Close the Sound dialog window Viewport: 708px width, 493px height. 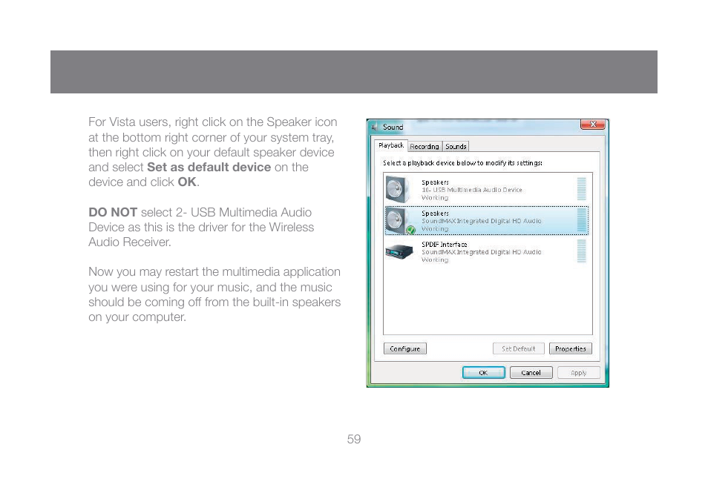pyautogui.click(x=593, y=125)
